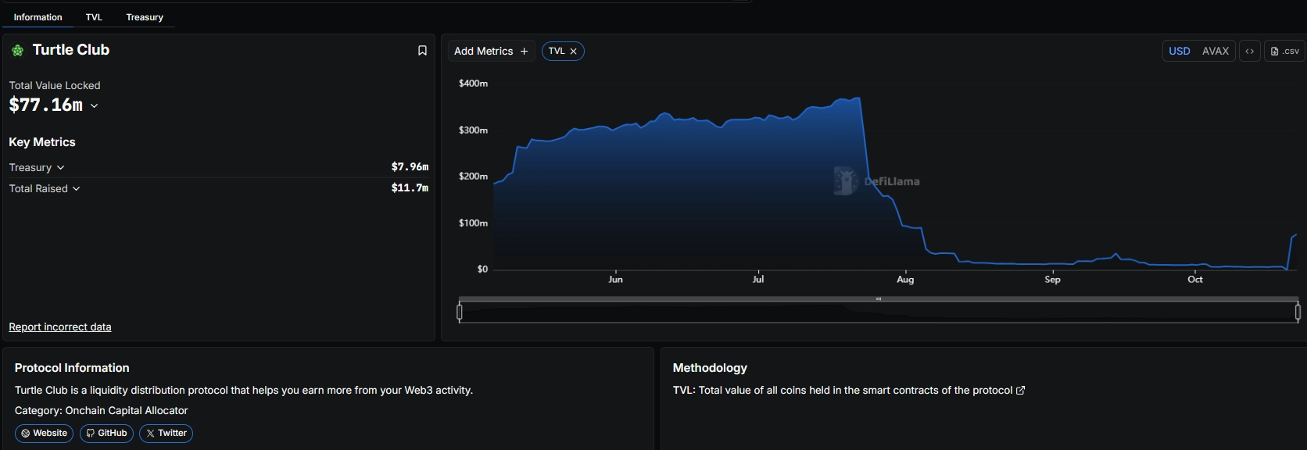Click the Turtle Club logo icon

(17, 51)
